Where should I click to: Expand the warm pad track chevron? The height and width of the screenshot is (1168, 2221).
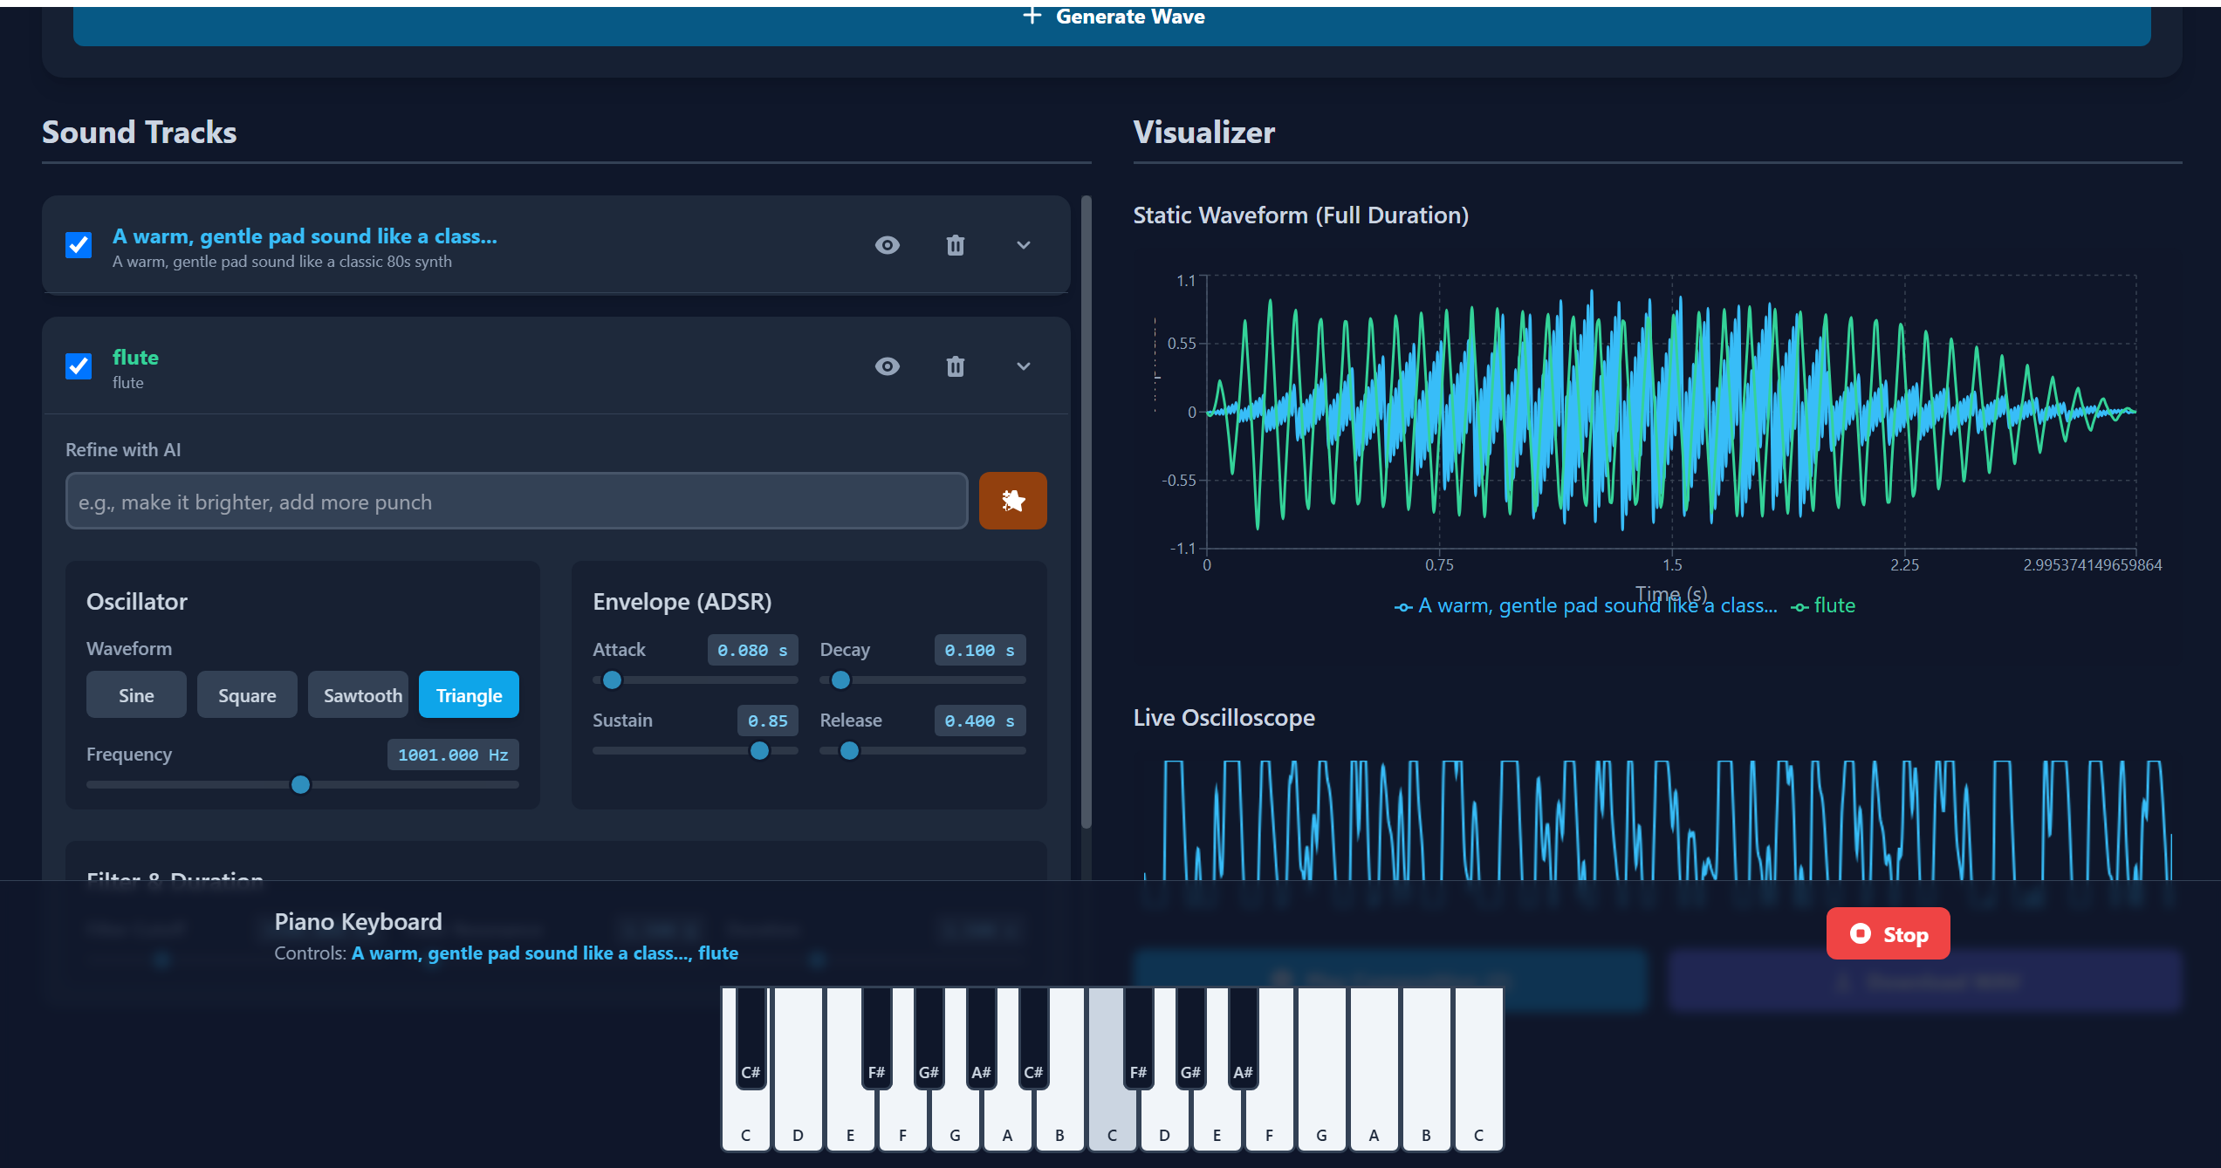1024,245
